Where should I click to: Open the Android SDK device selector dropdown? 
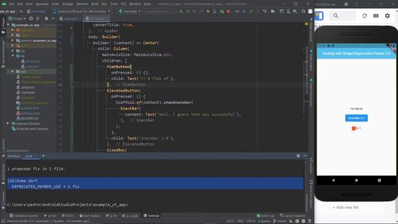81,11
